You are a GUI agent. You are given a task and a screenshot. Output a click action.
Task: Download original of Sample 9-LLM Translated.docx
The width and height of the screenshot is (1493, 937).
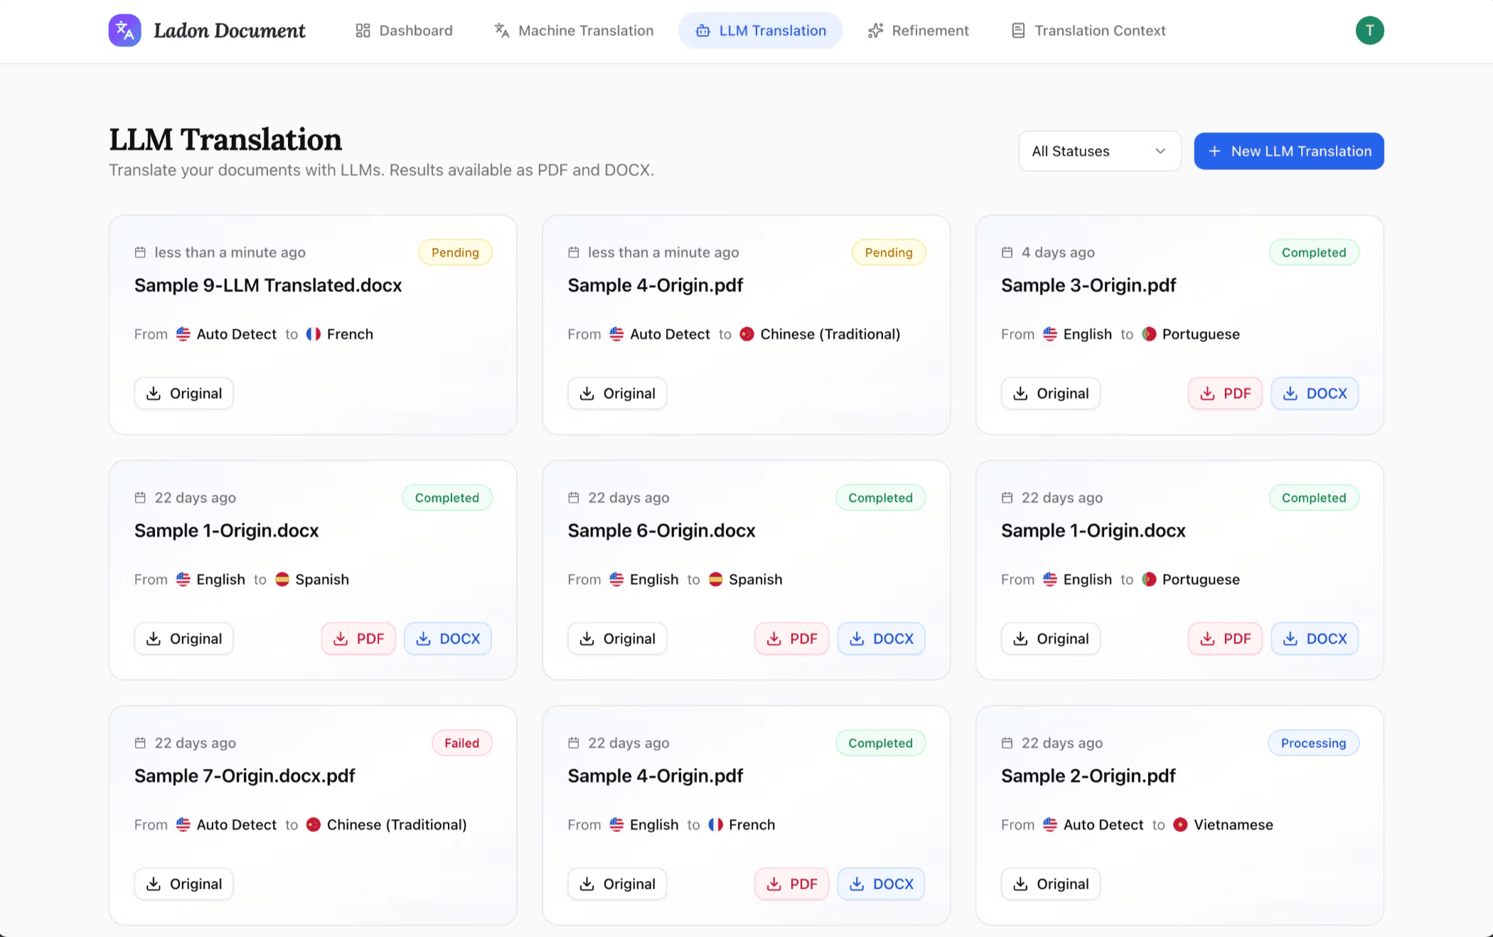pos(183,393)
